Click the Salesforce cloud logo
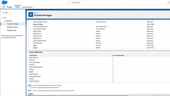 5,2
